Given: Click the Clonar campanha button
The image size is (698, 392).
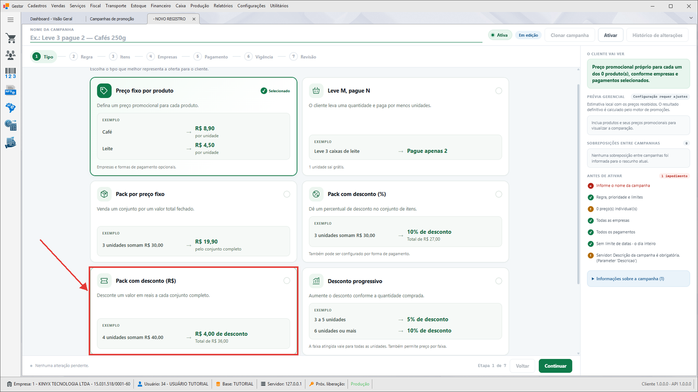Looking at the screenshot, I should point(569,35).
